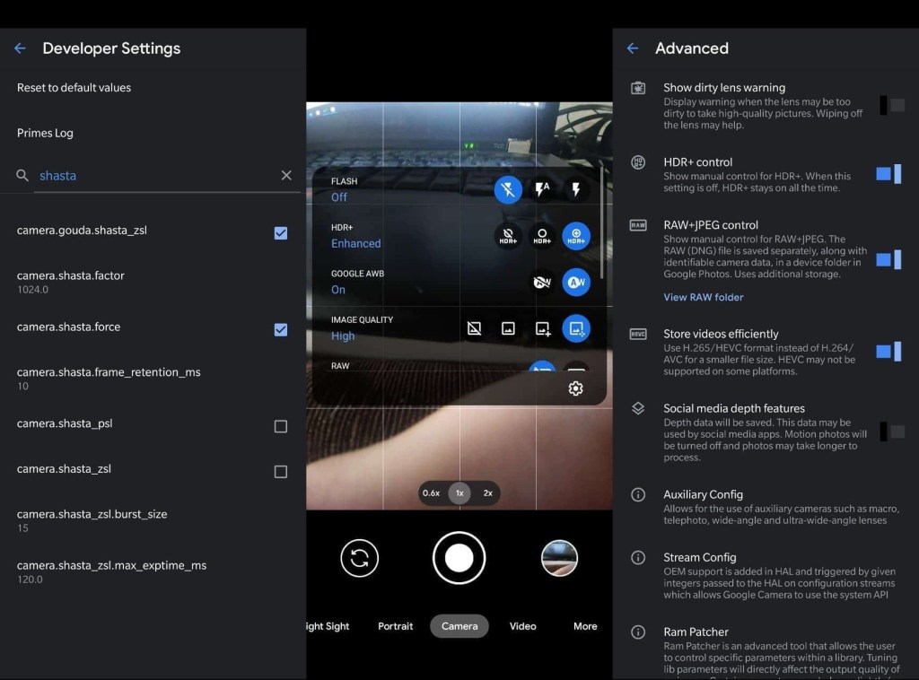Turn off Google AWB icon

point(542,282)
